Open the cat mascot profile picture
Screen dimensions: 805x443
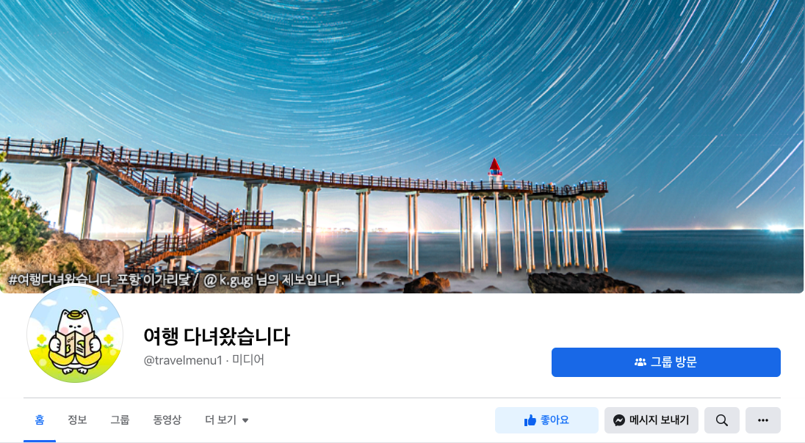pyautogui.click(x=75, y=334)
